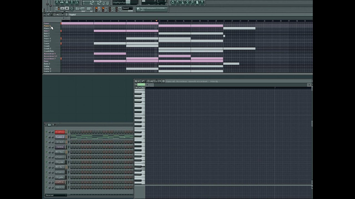The width and height of the screenshot is (355, 199).
Task: Open the Piano roll target channel dropdown arrow
Action: coord(209,81)
